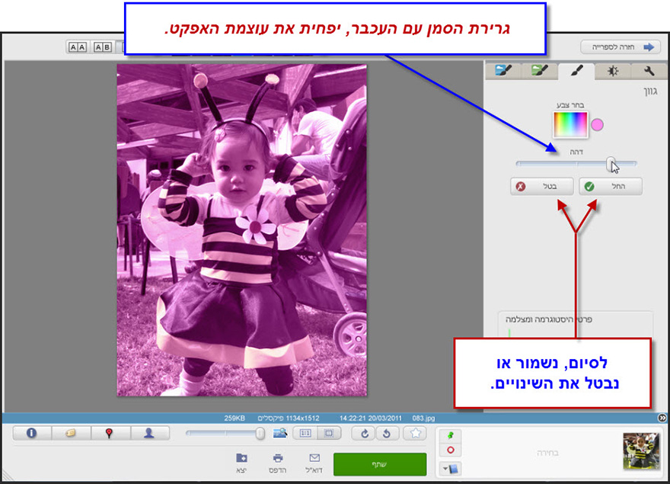
Task: Toggle the star favorite on this photo
Action: 415,432
